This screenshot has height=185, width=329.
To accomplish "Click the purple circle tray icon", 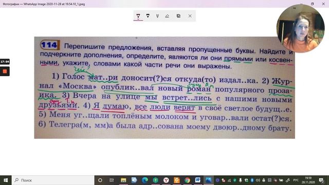I will coord(217,180).
